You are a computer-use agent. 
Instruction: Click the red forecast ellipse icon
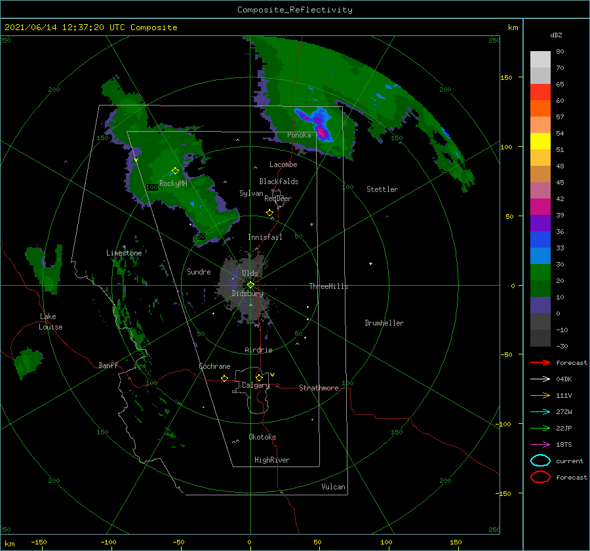(540, 477)
